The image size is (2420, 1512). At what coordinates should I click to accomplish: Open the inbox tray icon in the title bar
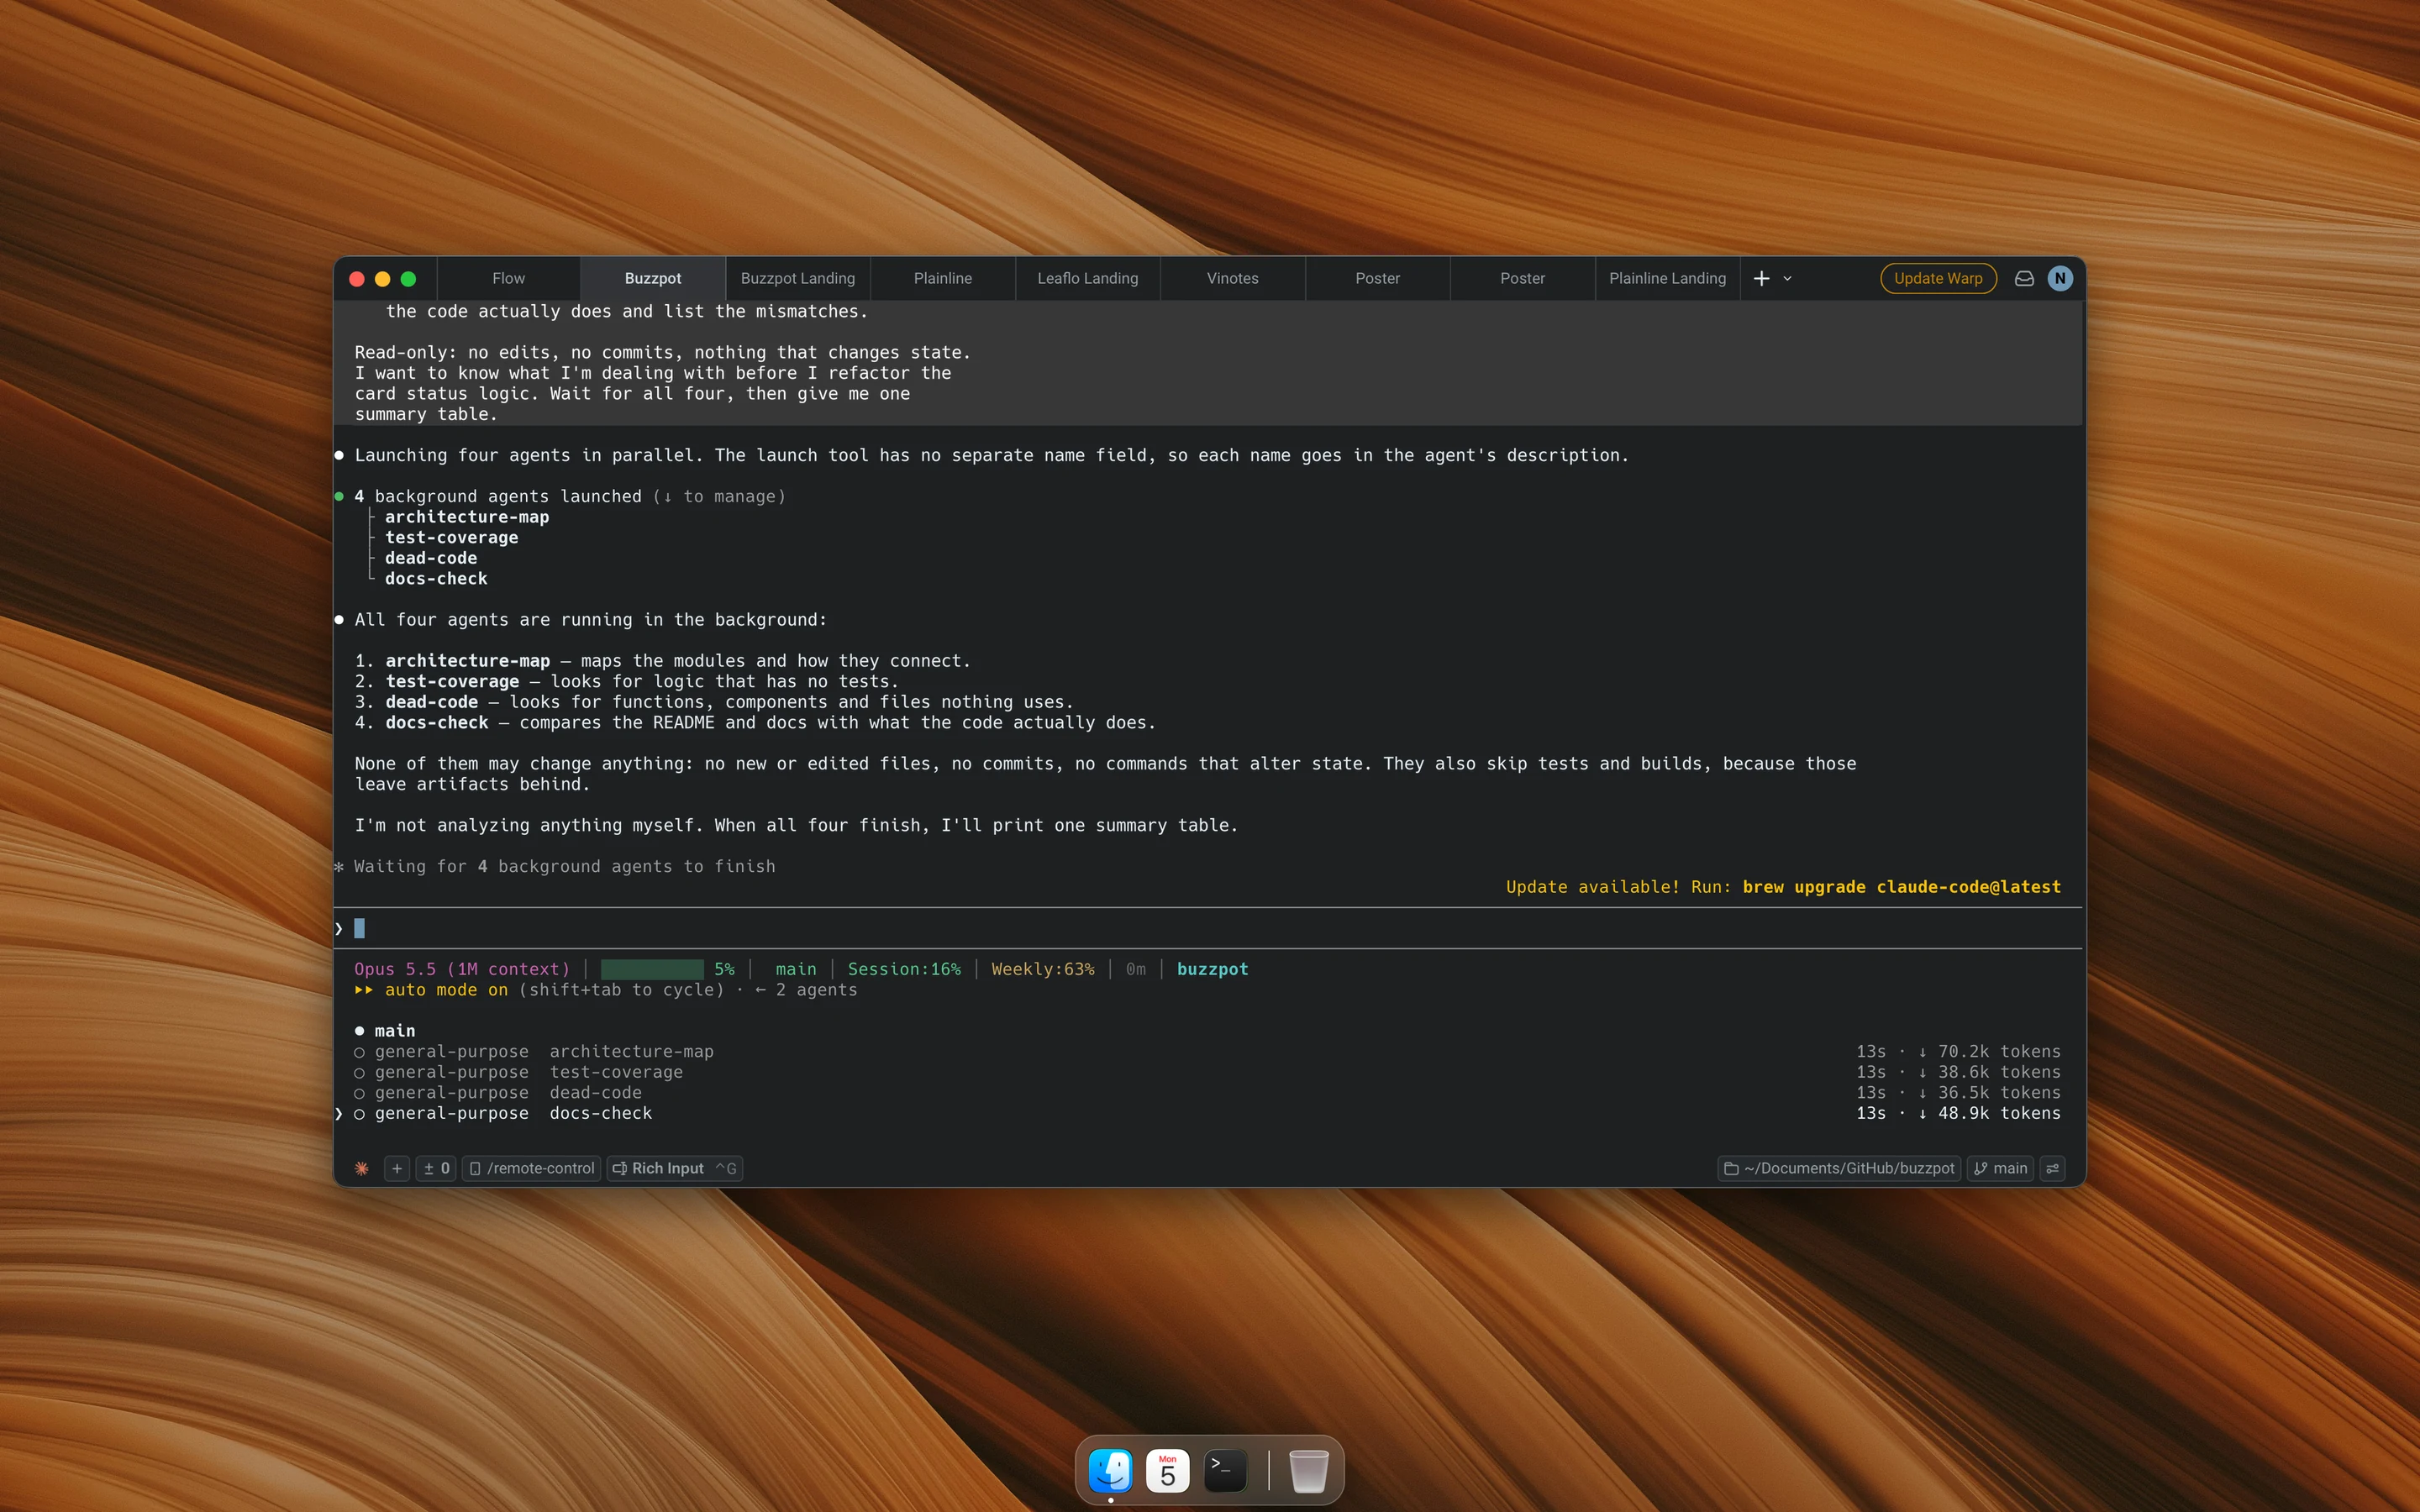pos(2023,278)
